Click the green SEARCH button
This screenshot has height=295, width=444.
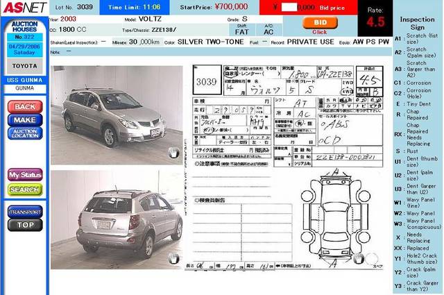(25, 189)
